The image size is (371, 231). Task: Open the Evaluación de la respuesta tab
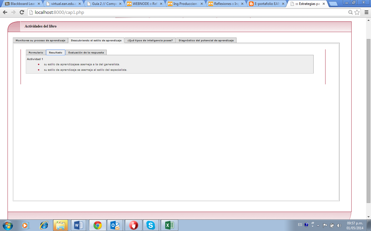(x=86, y=53)
